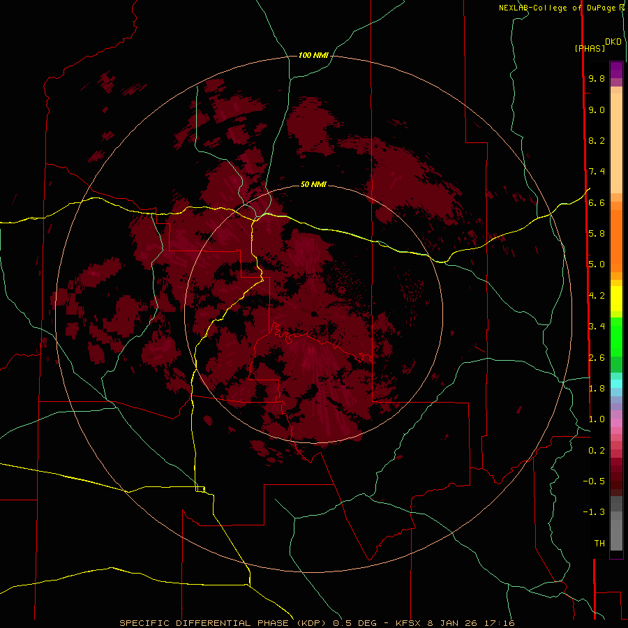Screen dimensions: 628x628
Task: Pick the gray swatch at the color bar bottom
Action: 616,534
